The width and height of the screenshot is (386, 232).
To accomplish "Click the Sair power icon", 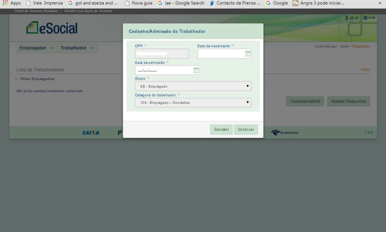I will (366, 18).
